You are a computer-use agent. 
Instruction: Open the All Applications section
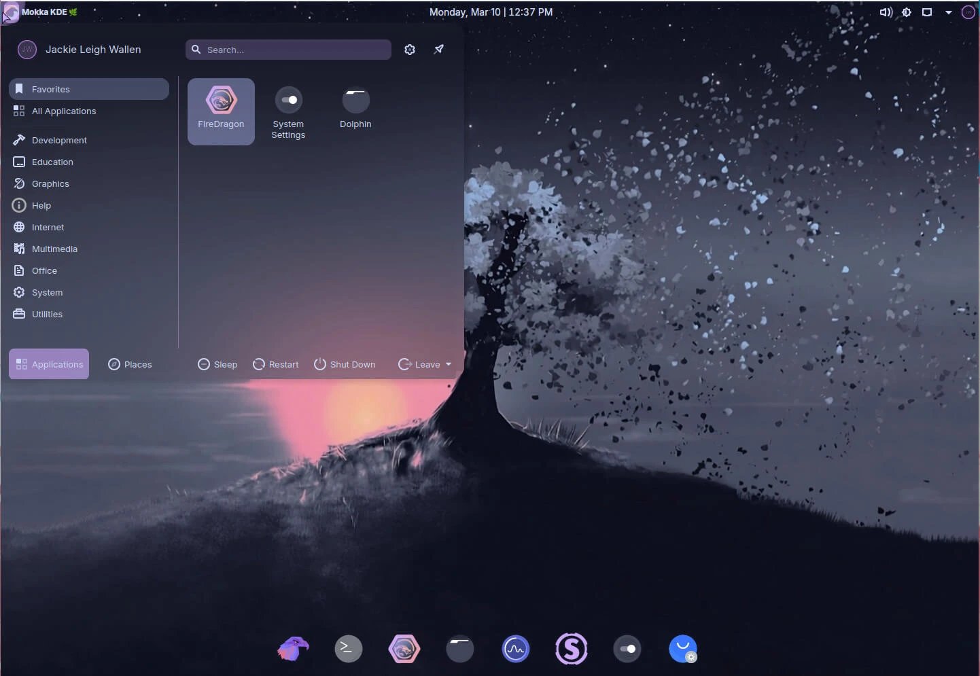coord(64,111)
